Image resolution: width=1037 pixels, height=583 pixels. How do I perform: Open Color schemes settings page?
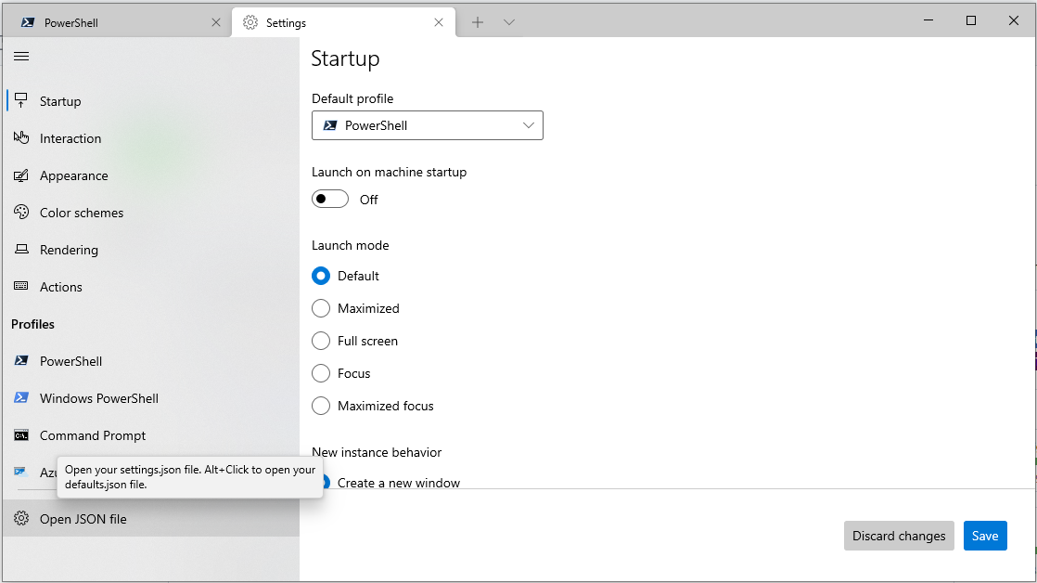[x=151, y=213]
